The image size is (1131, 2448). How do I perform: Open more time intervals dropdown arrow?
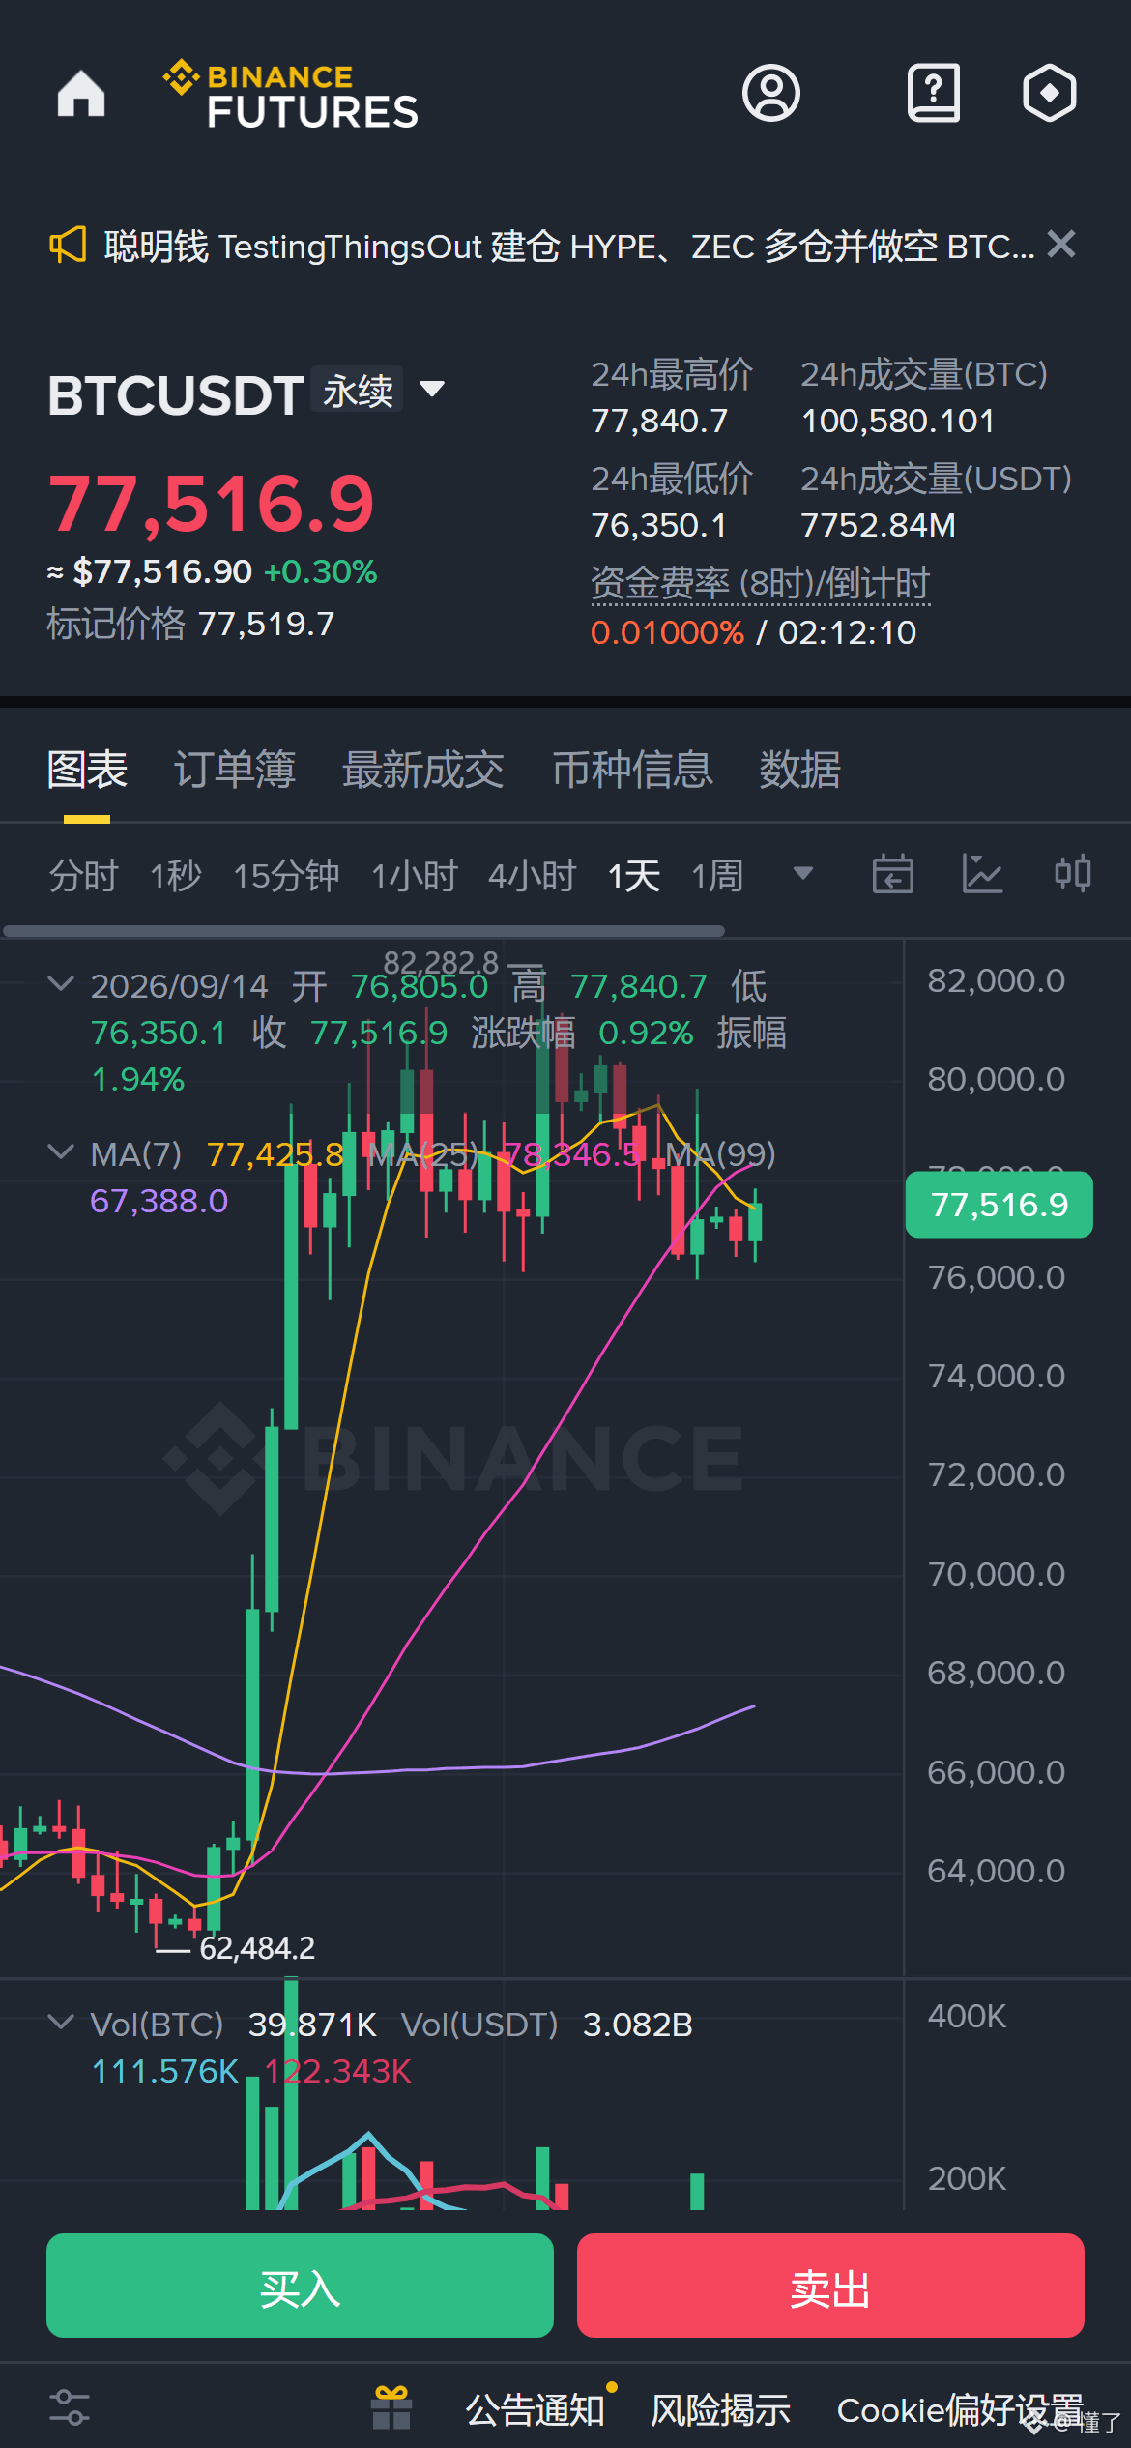(802, 874)
